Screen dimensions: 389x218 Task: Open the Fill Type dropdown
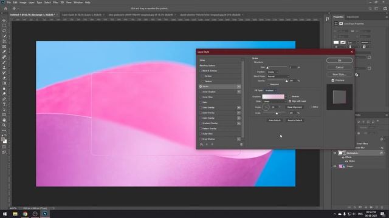click(x=270, y=91)
